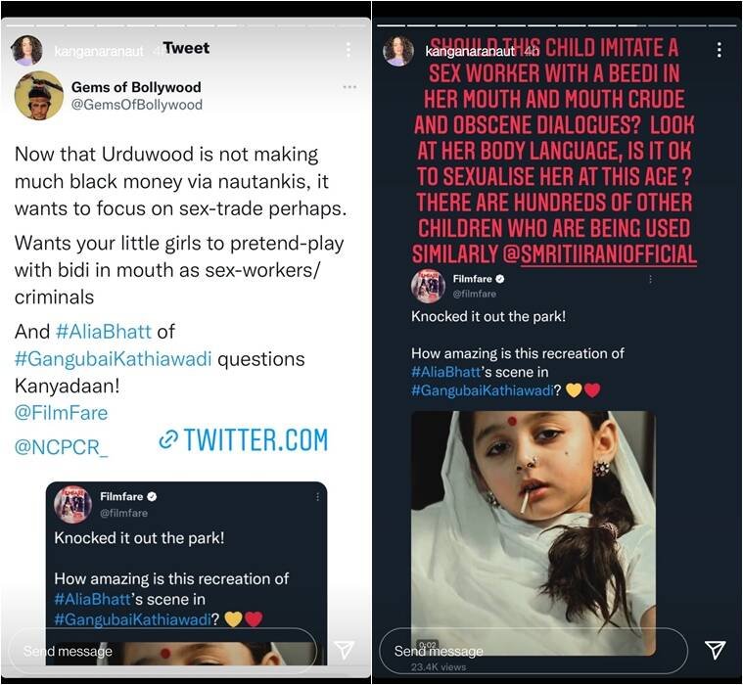The image size is (743, 685).
Task: Tap the Filmfare avatar under the red caption
Action: click(x=428, y=285)
